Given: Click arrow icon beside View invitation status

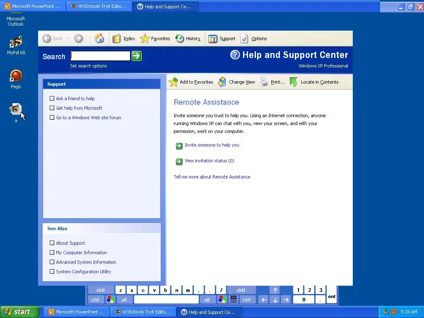Looking at the screenshot, I should pyautogui.click(x=179, y=161).
